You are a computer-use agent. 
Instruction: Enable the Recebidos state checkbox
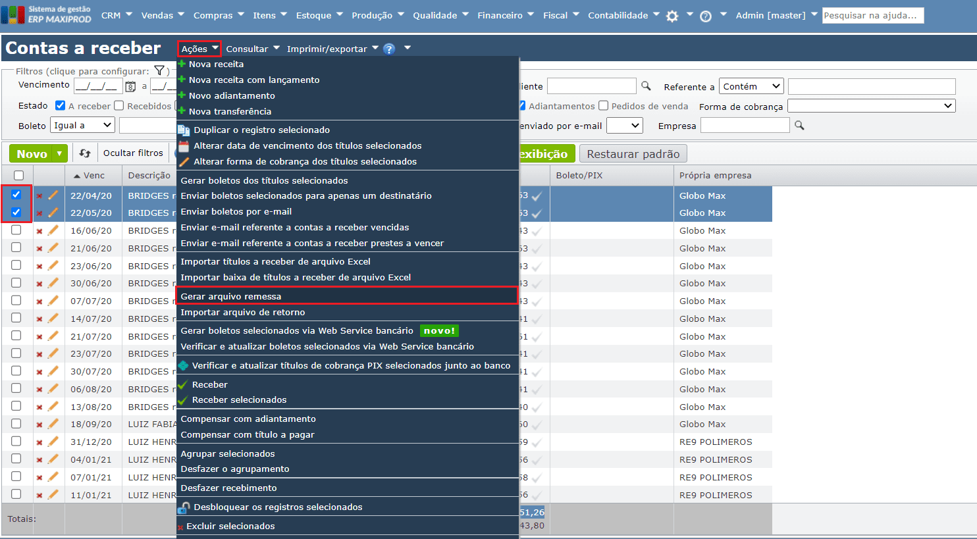pyautogui.click(x=119, y=105)
